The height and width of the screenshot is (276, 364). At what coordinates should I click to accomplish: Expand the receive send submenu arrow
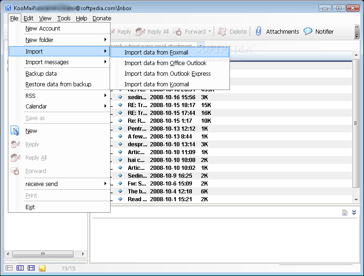(x=105, y=184)
